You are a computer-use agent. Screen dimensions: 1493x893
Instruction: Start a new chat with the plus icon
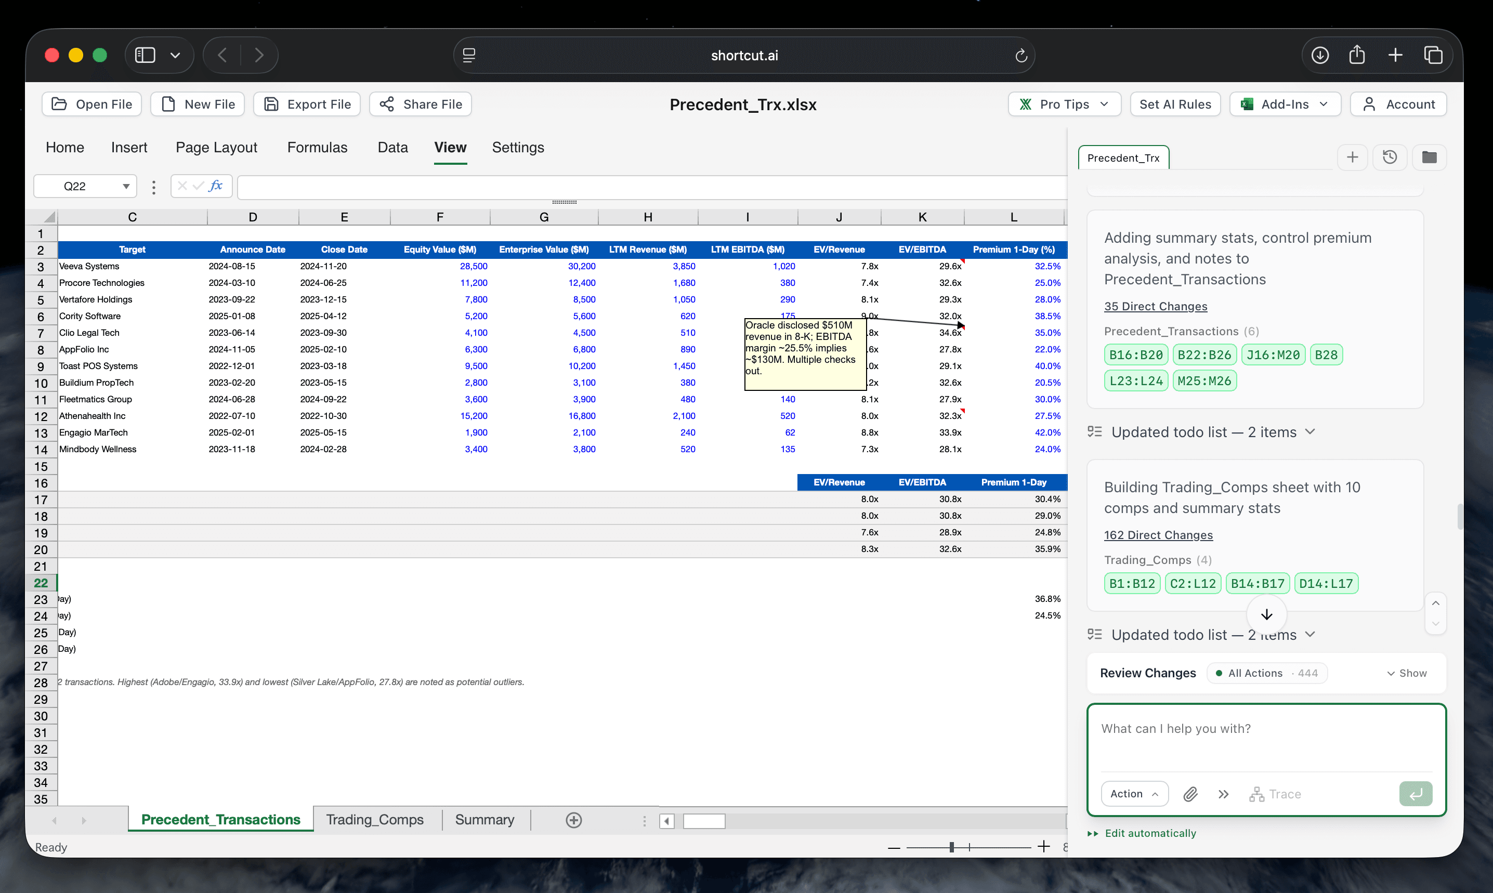1353,157
